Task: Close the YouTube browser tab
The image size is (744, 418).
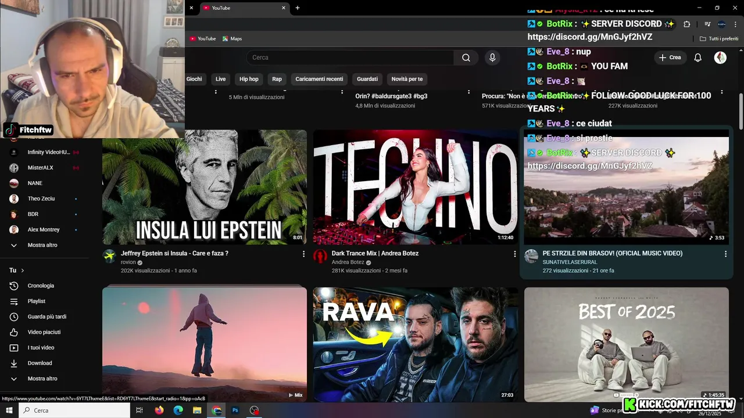Action: point(284,8)
